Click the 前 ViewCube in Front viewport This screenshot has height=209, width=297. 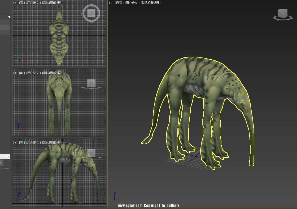coord(91,83)
